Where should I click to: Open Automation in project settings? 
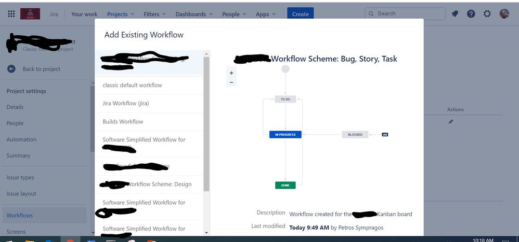(21, 139)
